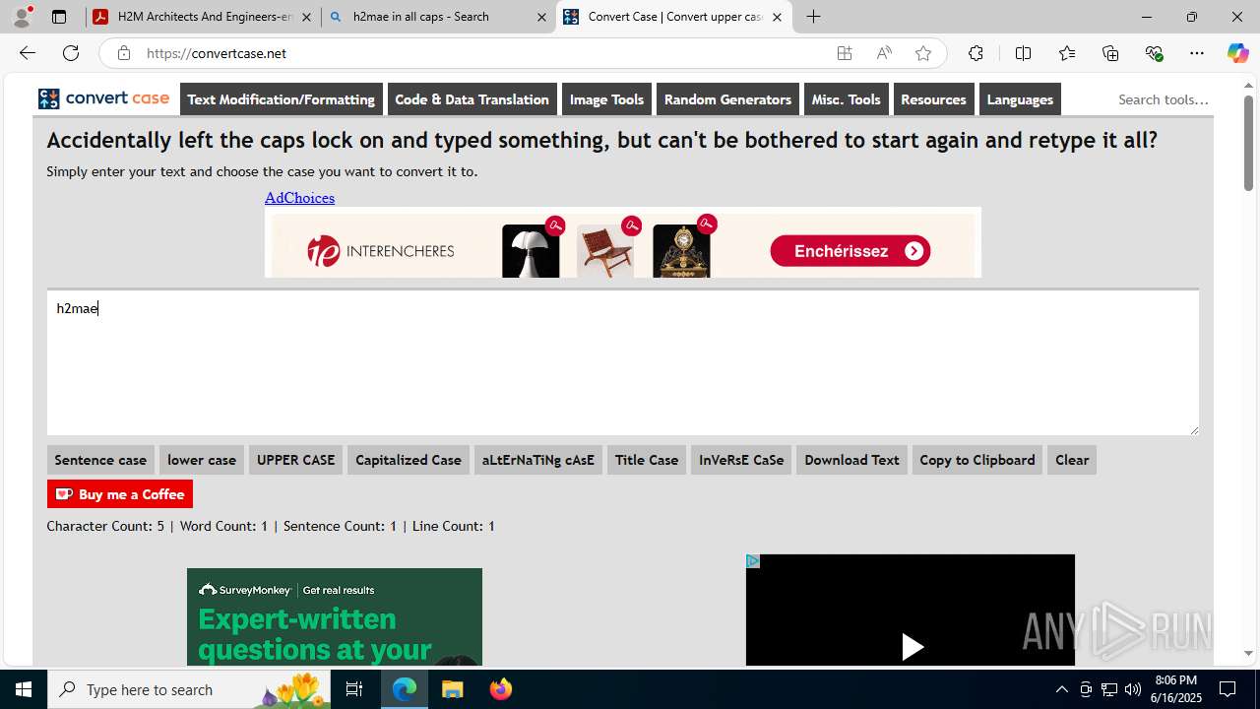Click Buy me a Coffee button
Viewport: 1260px width, 709px height.
[x=120, y=494]
